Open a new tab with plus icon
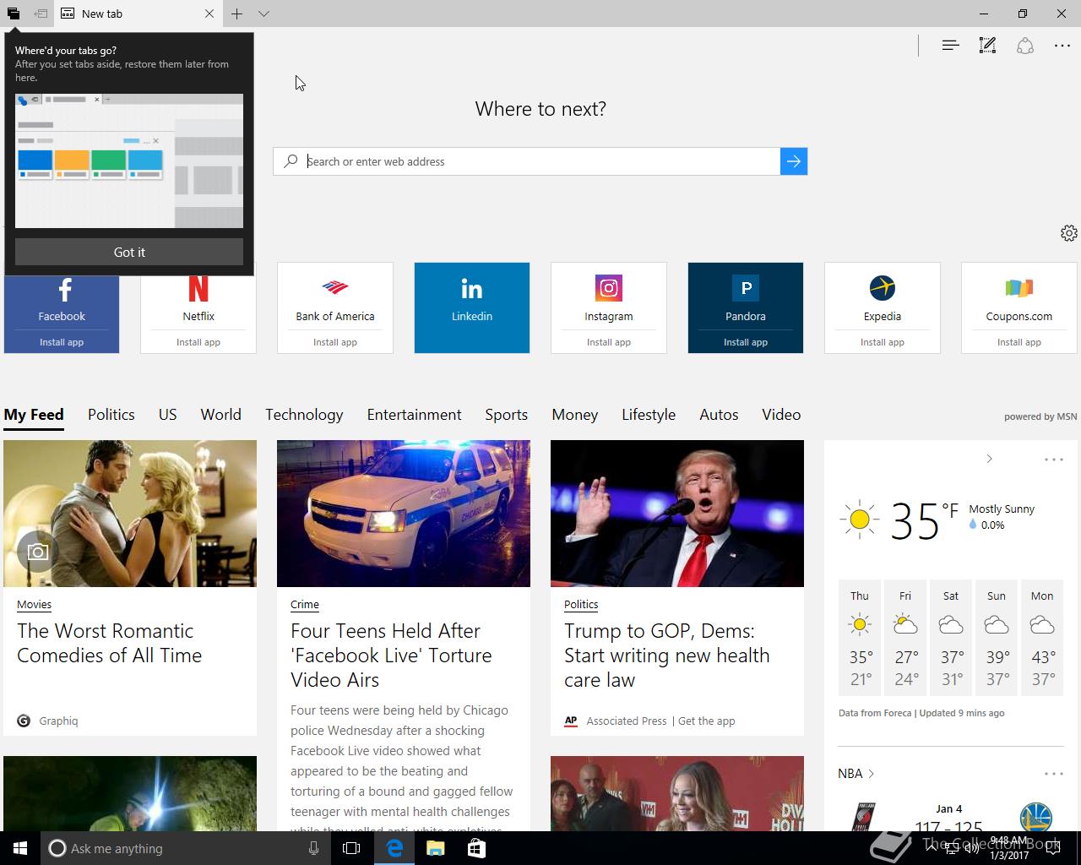This screenshot has height=865, width=1081. coord(237,14)
